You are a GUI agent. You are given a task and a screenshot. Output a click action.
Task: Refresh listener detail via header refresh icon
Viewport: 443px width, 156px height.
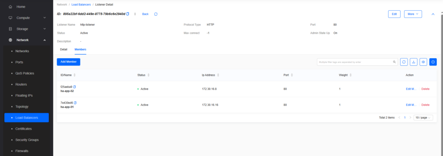[156, 14]
